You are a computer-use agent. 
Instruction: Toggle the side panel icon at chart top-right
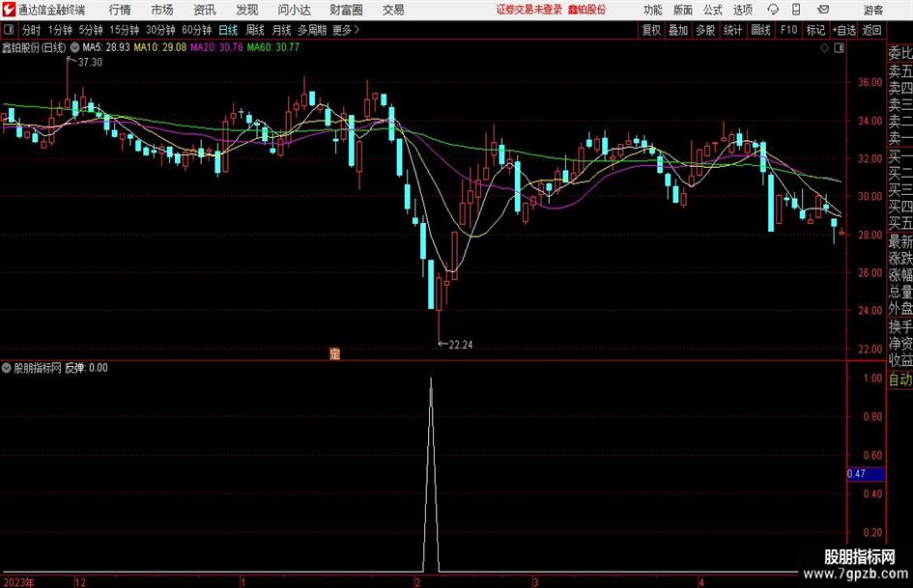[839, 48]
